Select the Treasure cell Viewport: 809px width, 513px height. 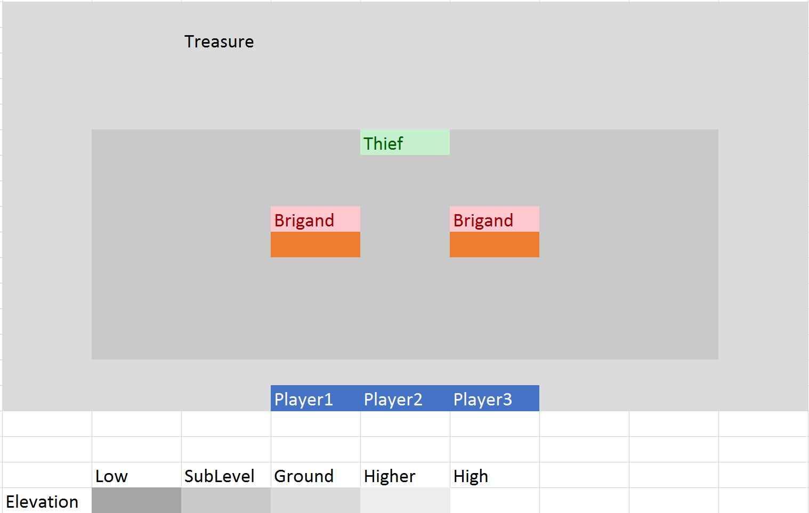pos(219,42)
